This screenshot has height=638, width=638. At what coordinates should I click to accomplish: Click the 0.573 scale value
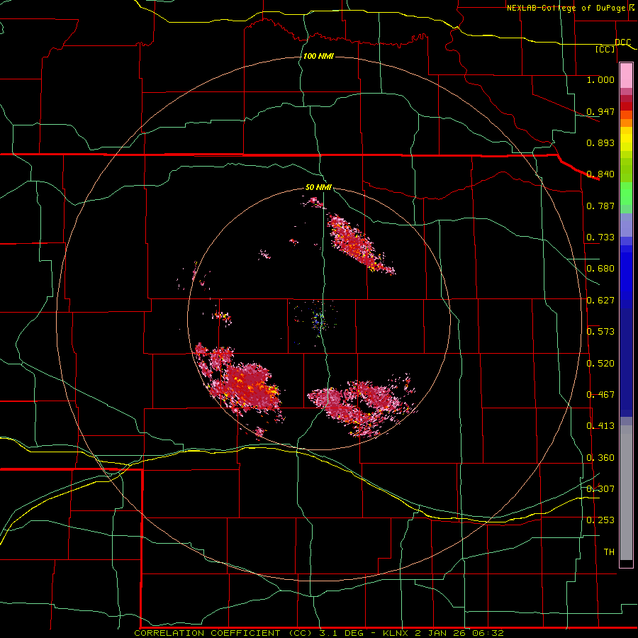[600, 332]
